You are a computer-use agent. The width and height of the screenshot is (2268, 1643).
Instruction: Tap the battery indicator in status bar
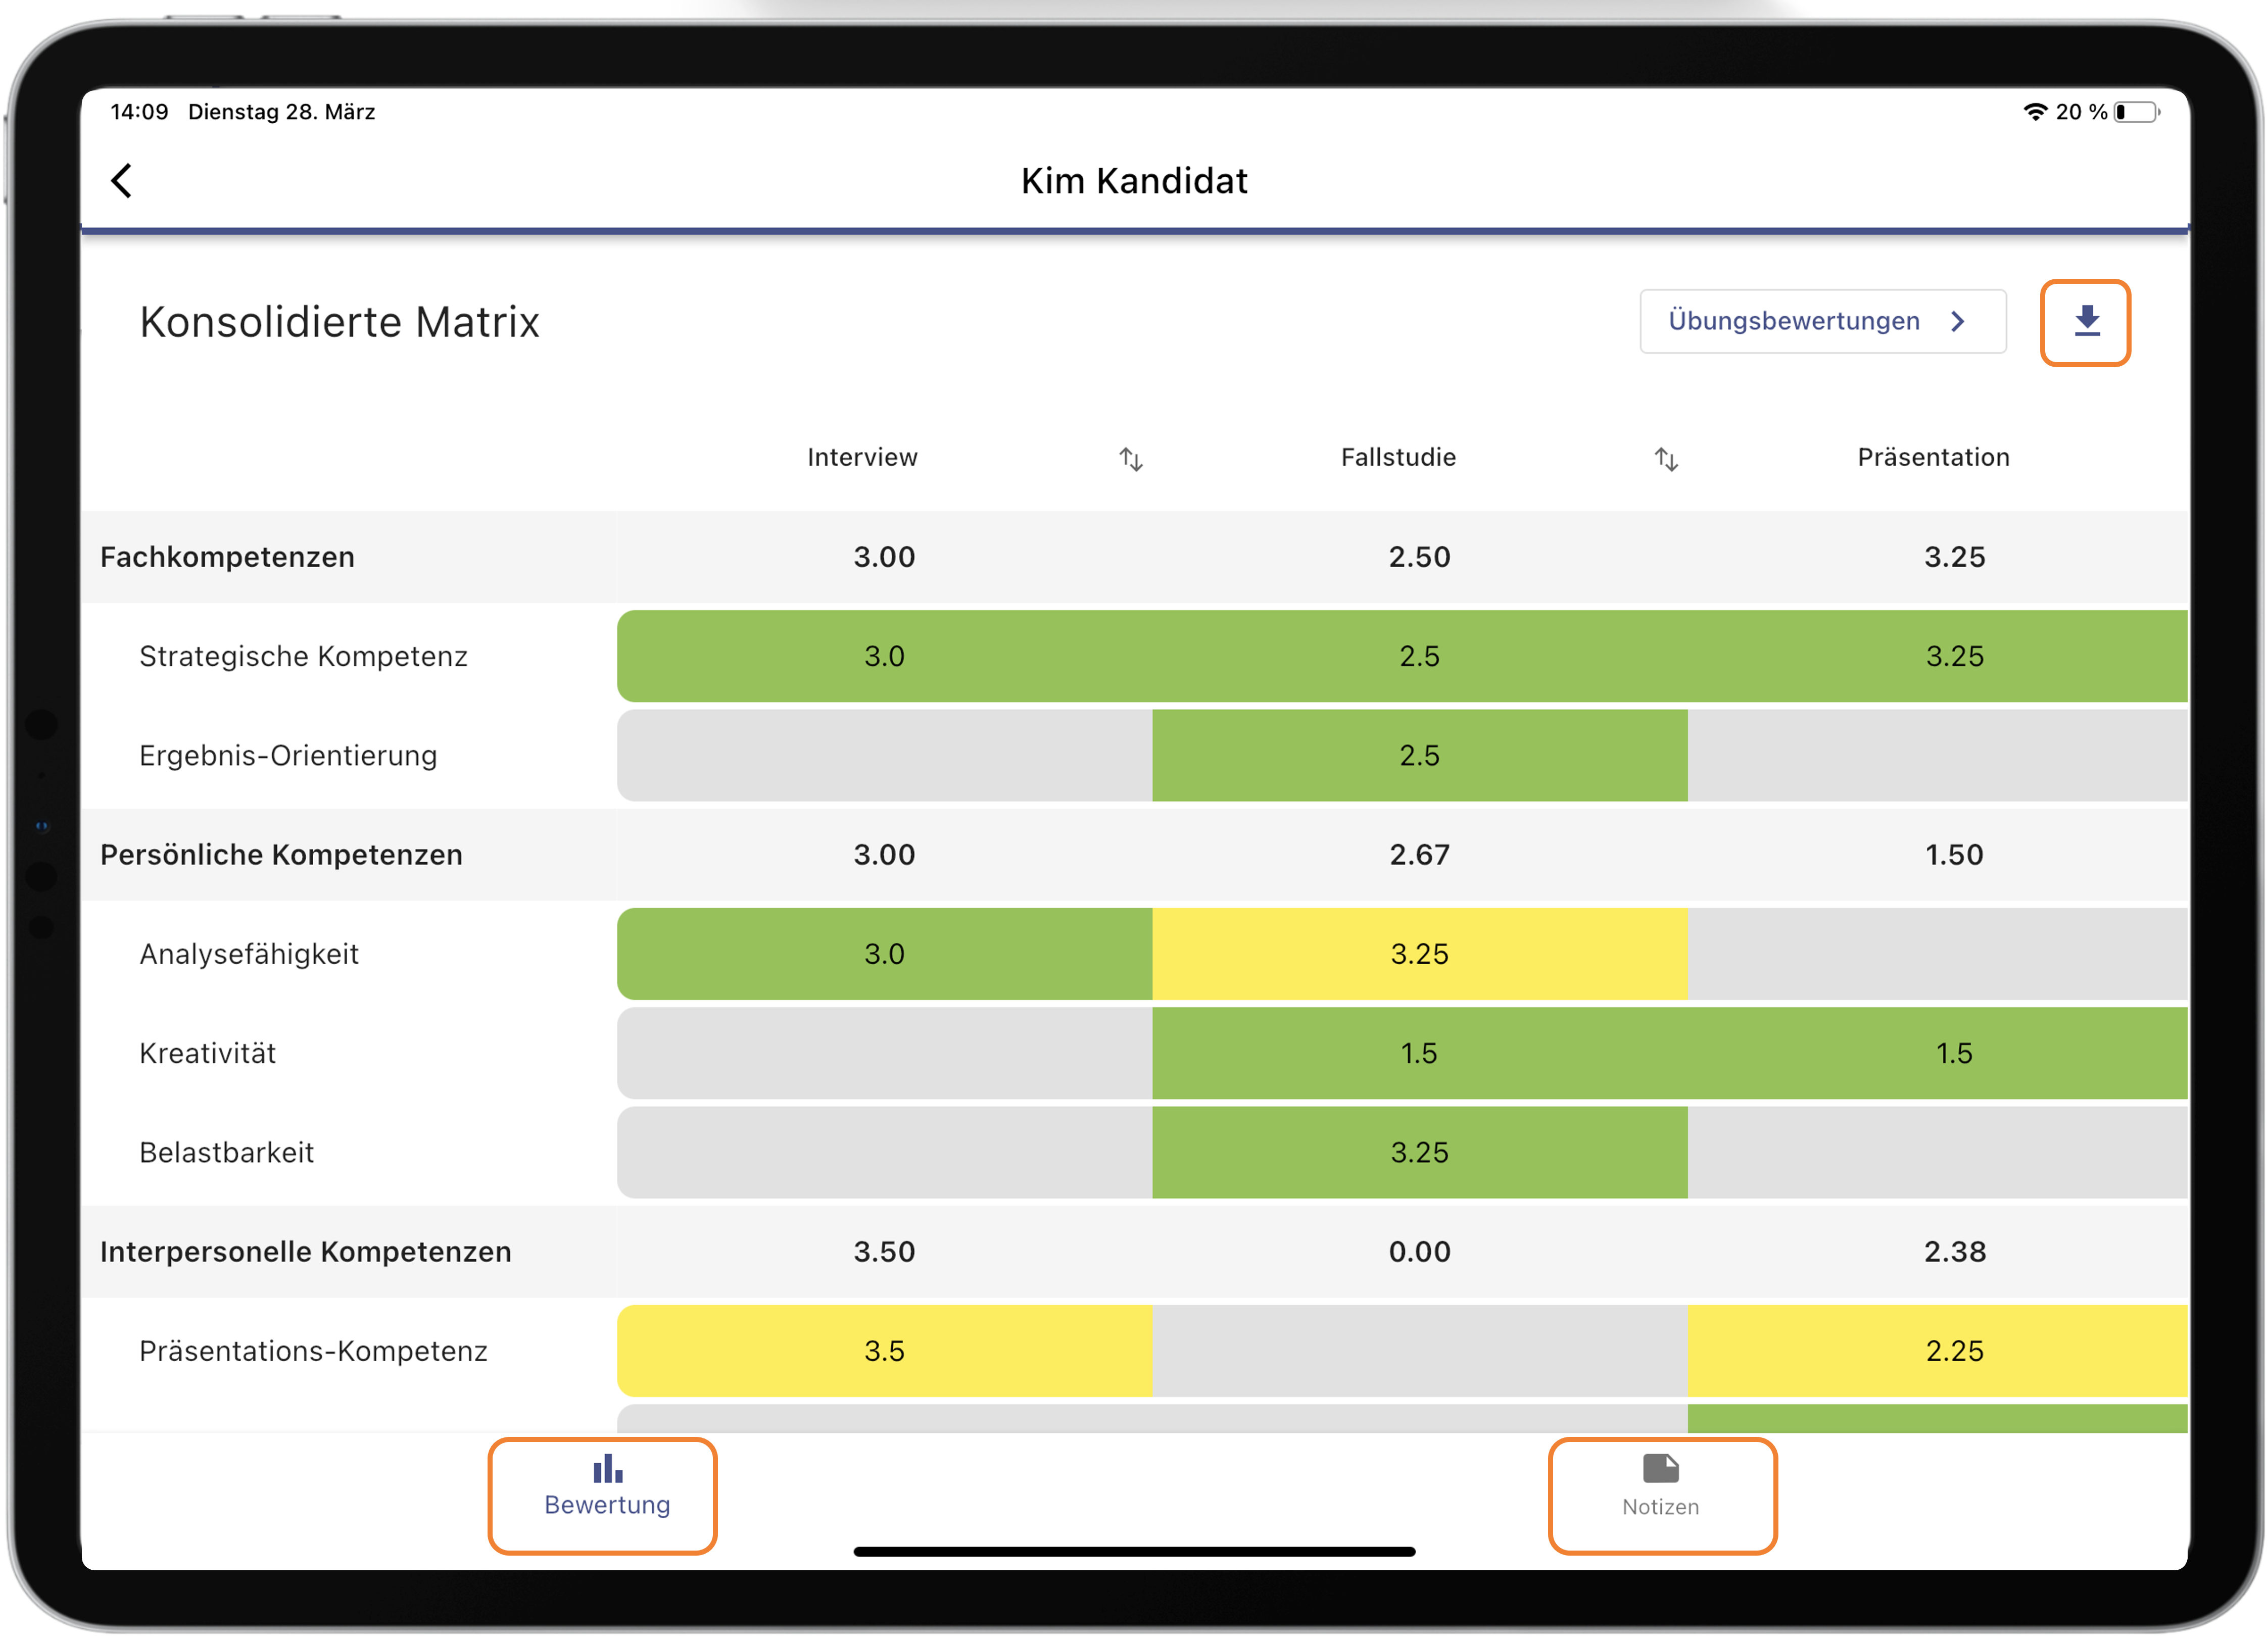tap(2137, 112)
